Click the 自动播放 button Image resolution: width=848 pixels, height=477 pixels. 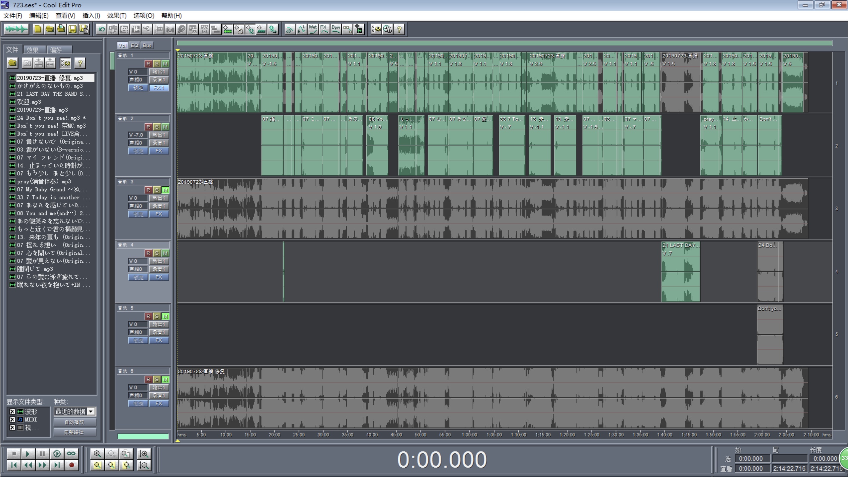pyautogui.click(x=75, y=422)
